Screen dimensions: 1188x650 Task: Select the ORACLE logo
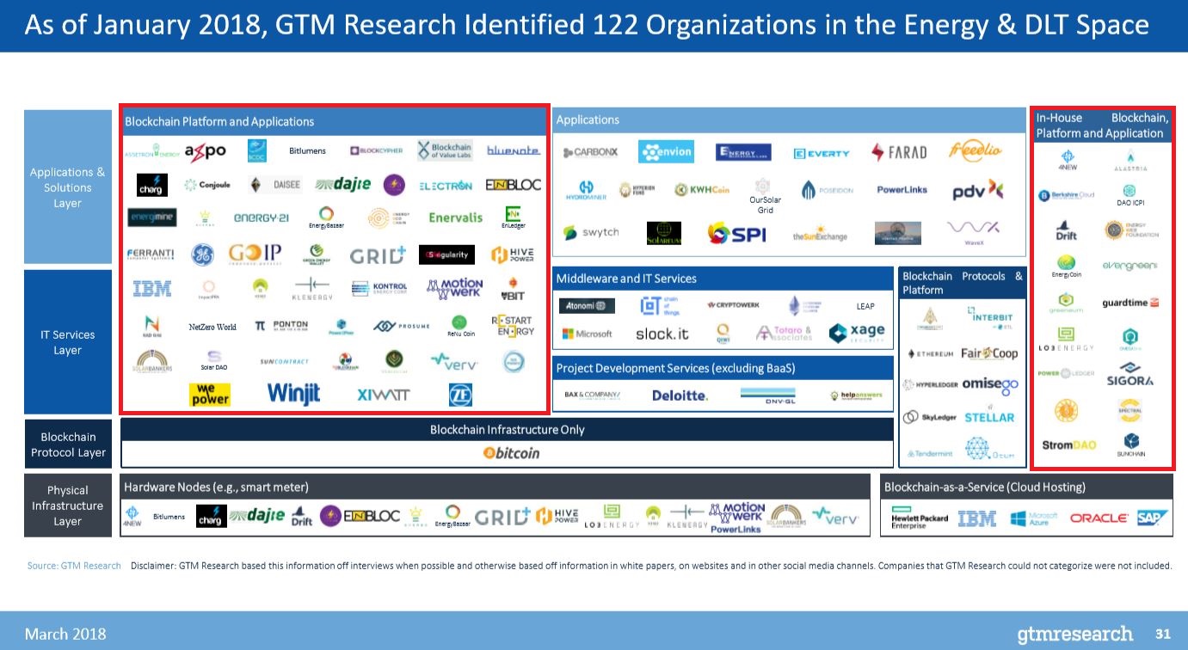(1099, 518)
